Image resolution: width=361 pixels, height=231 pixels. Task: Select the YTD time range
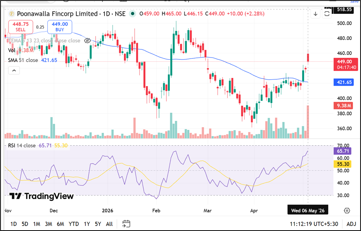(x=74, y=224)
